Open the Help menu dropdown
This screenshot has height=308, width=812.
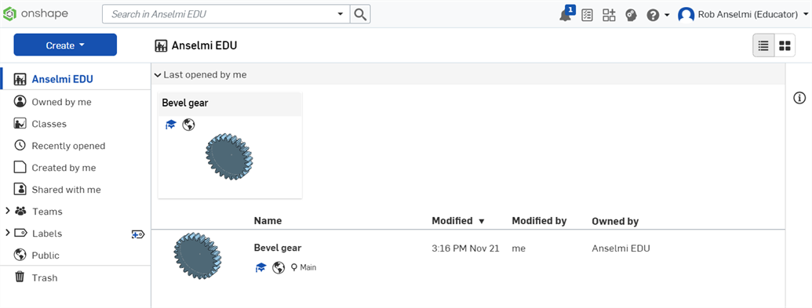pyautogui.click(x=658, y=15)
